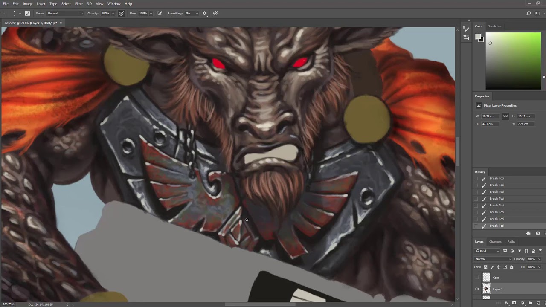Screen dimensions: 546x307
Task: Filter layers by smart objects icon
Action: pos(533,251)
